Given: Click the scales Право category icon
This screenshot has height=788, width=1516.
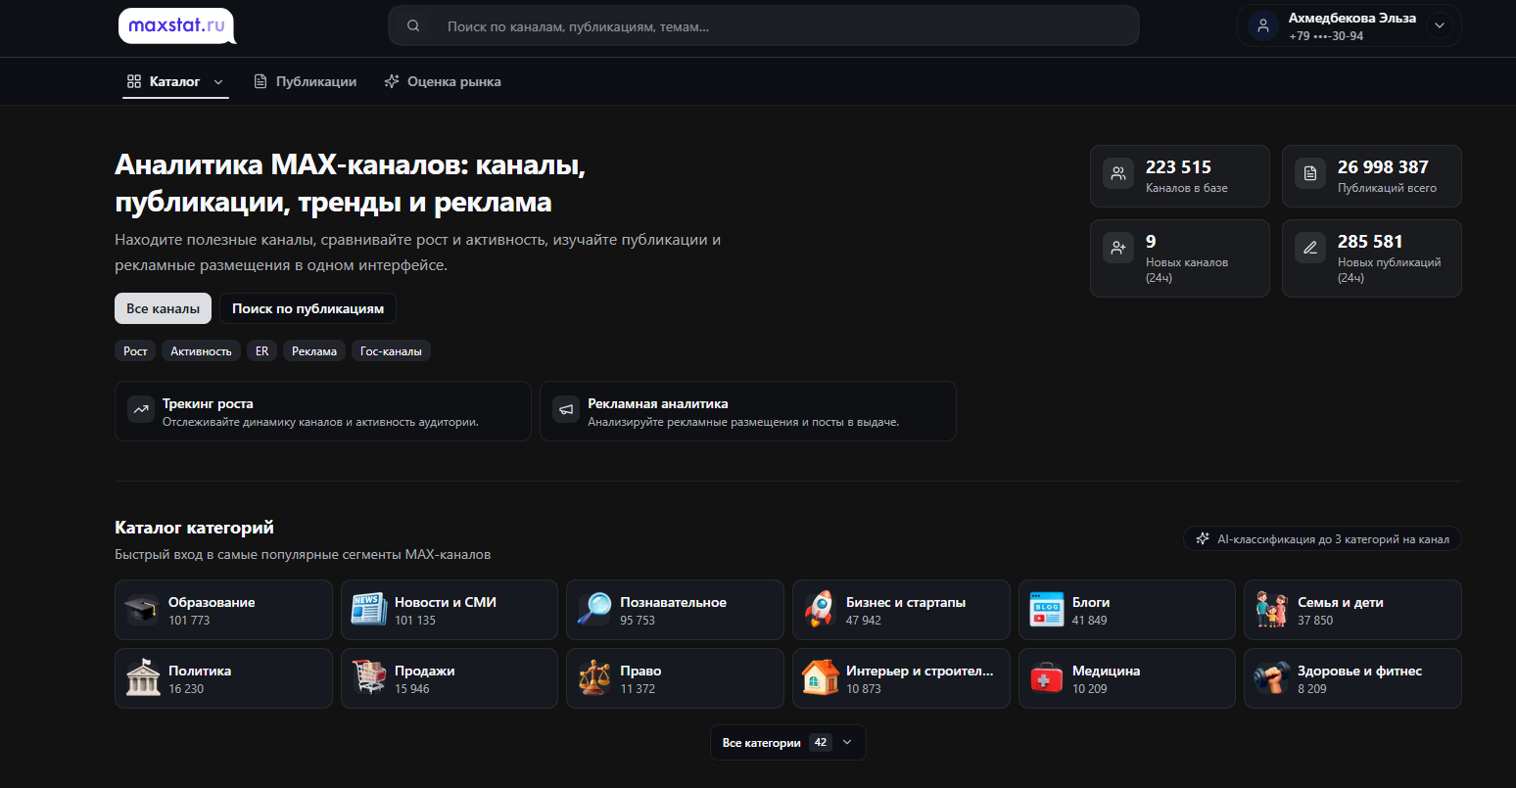Looking at the screenshot, I should point(593,678).
